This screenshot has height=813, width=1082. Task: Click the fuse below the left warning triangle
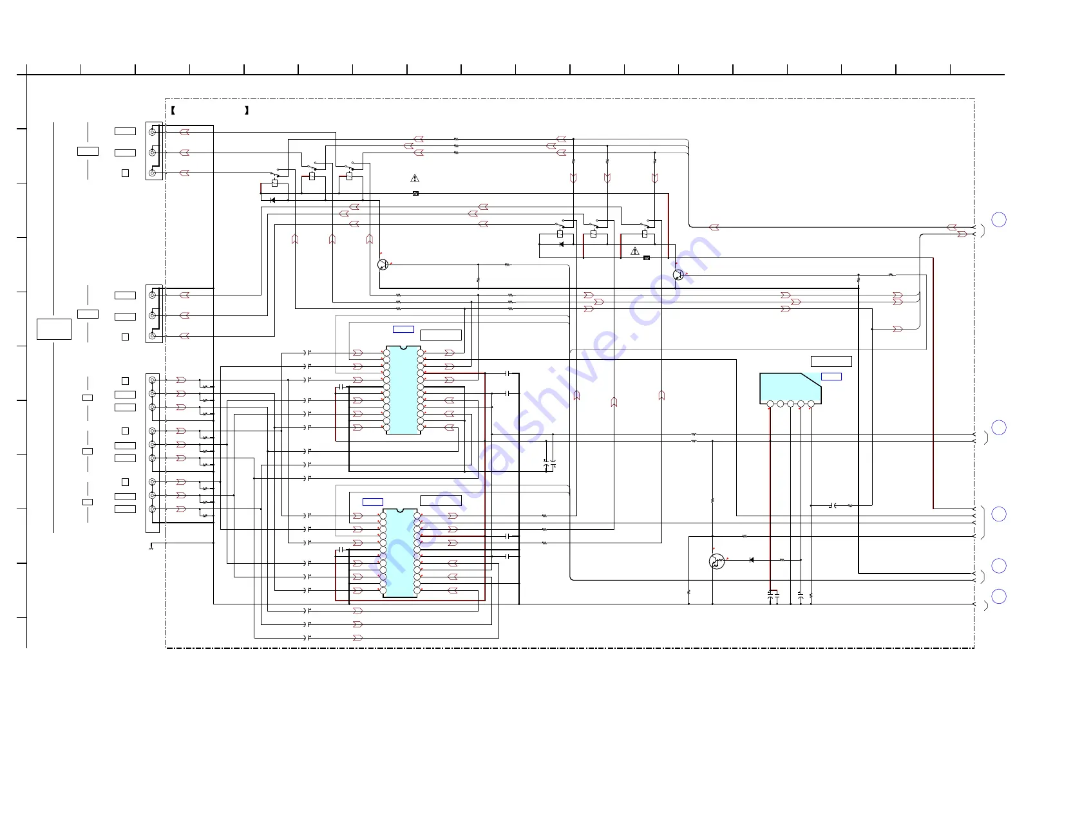click(x=415, y=193)
